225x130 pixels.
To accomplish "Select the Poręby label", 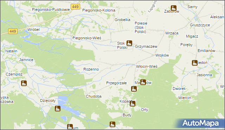I will (186, 45).
